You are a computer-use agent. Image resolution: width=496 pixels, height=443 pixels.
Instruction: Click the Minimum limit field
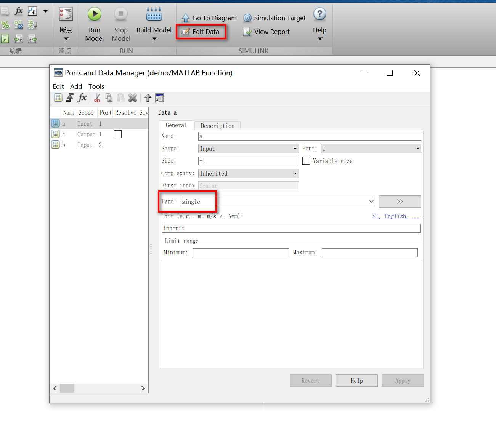[241, 253]
